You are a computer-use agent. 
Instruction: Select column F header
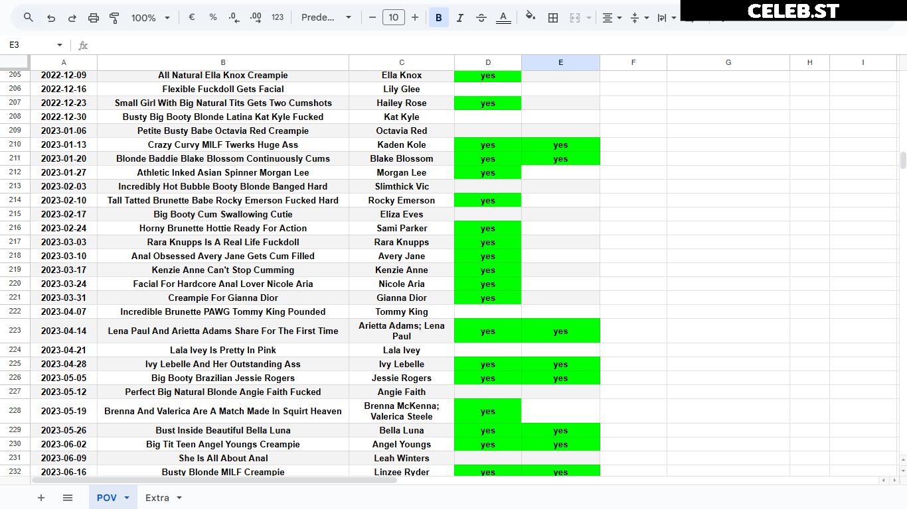(x=633, y=62)
